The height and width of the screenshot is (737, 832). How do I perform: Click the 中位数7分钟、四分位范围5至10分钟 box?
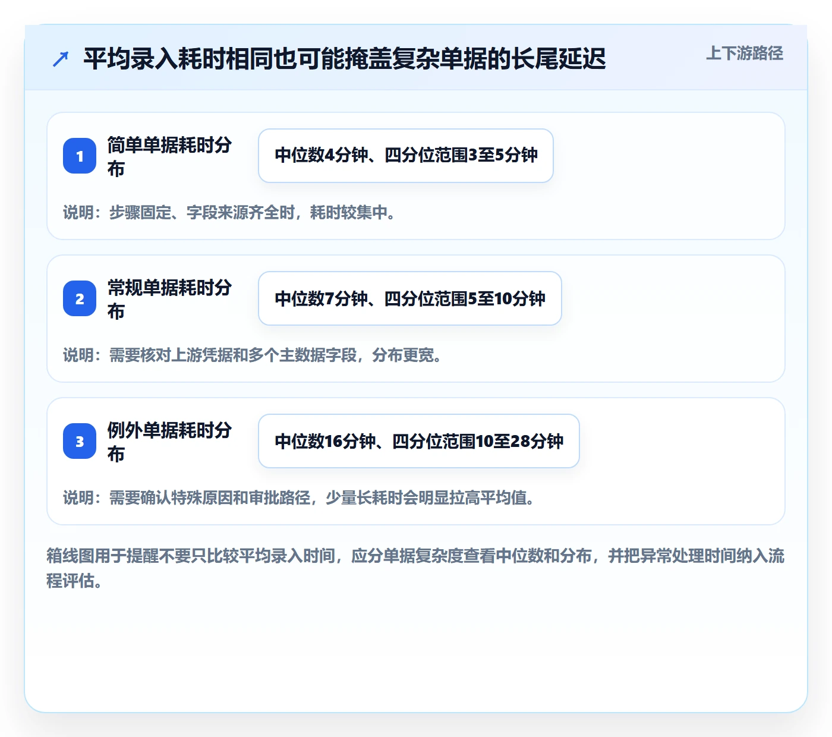pyautogui.click(x=410, y=298)
